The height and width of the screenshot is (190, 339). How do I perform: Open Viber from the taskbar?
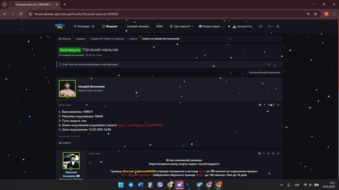pyautogui.click(x=160, y=185)
